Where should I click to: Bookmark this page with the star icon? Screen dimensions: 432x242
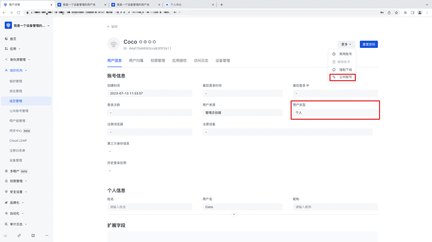pos(397,12)
